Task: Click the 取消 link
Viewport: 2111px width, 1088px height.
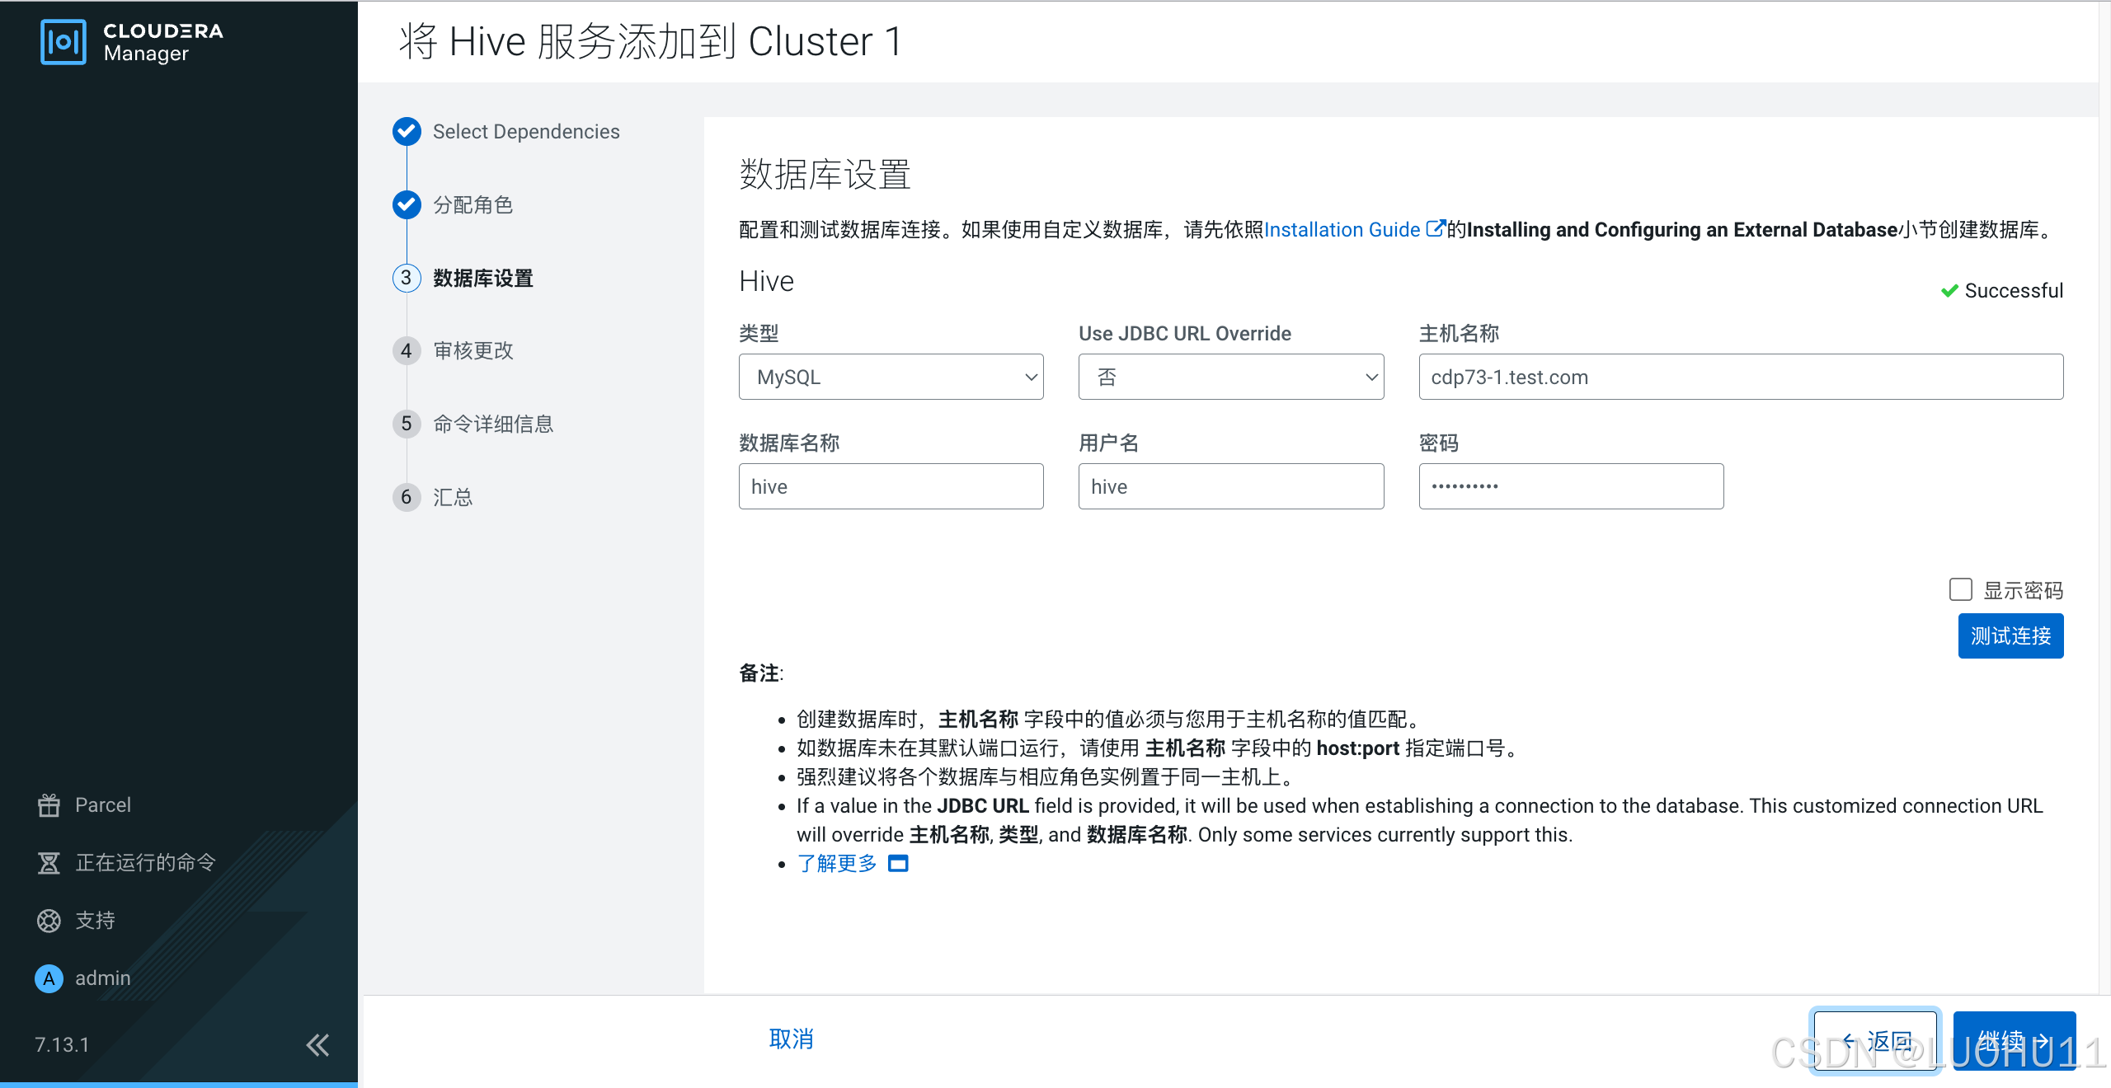Action: tap(791, 1039)
